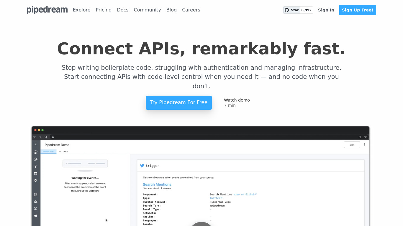Open the three-dot menu beside Edit
403x226 pixels.
[365, 145]
